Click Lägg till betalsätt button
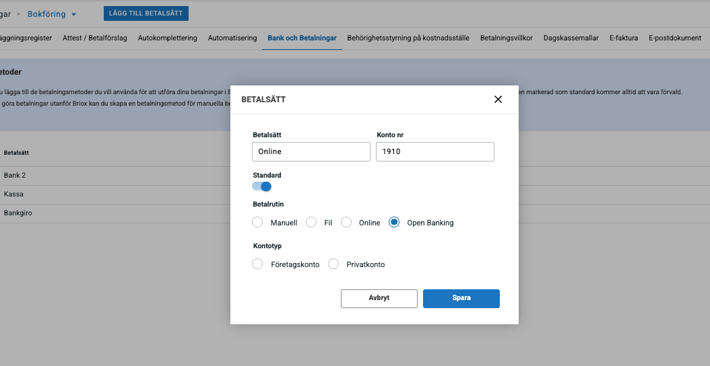Image resolution: width=710 pixels, height=366 pixels. click(146, 13)
